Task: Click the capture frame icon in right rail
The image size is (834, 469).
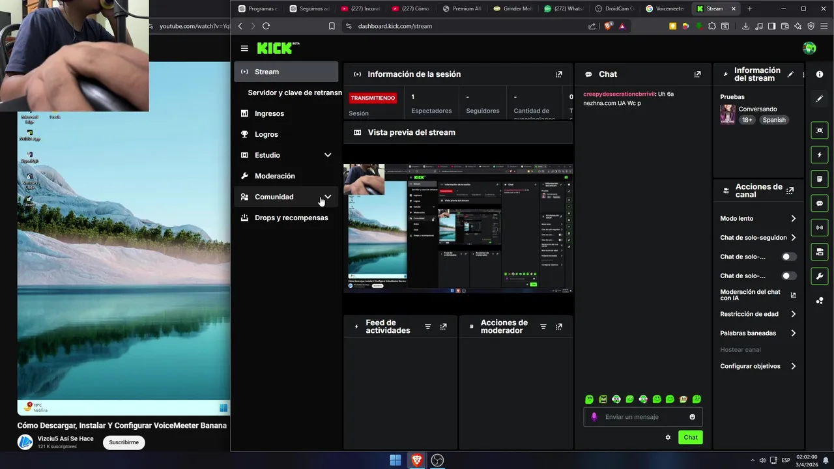Action: click(x=820, y=130)
